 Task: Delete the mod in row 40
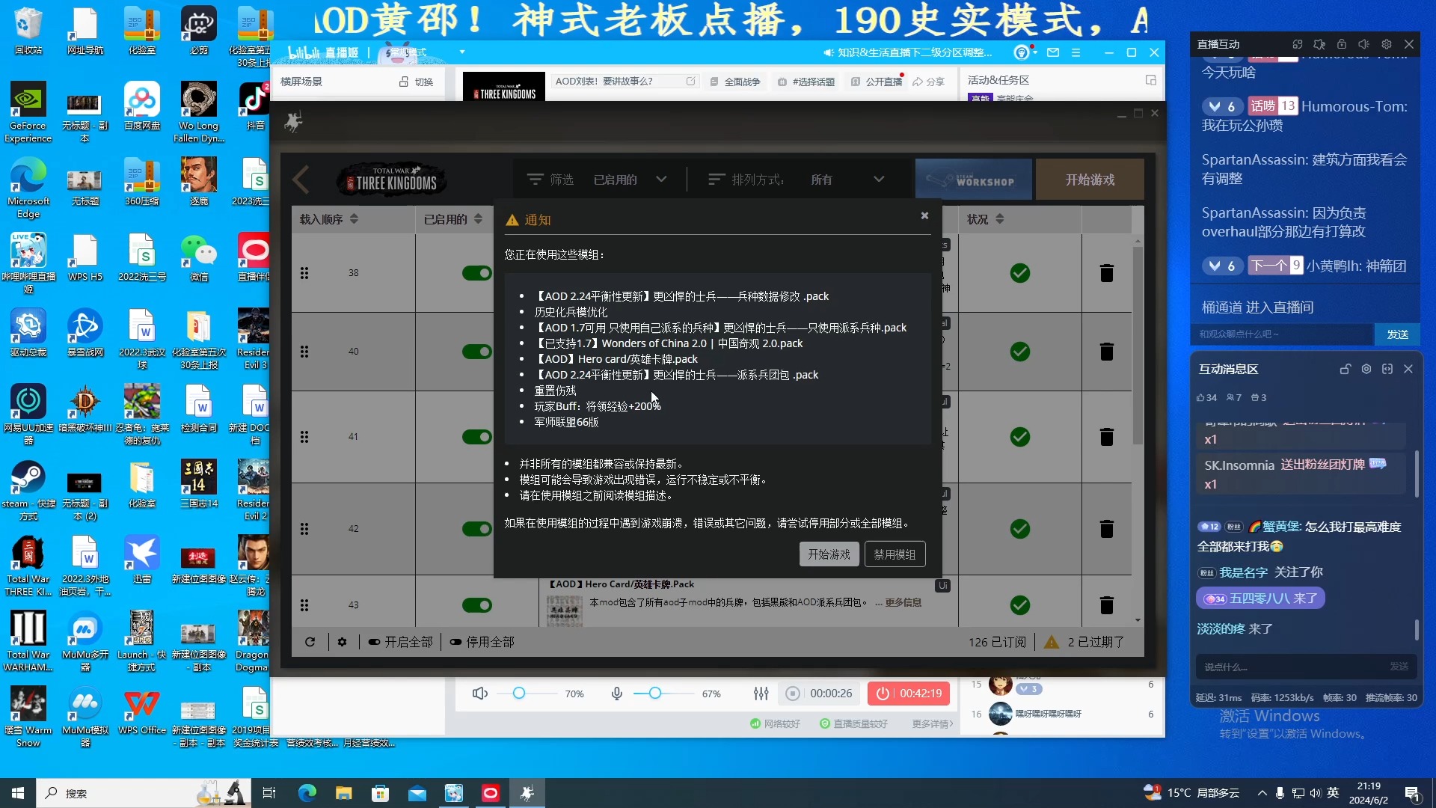[x=1107, y=352]
